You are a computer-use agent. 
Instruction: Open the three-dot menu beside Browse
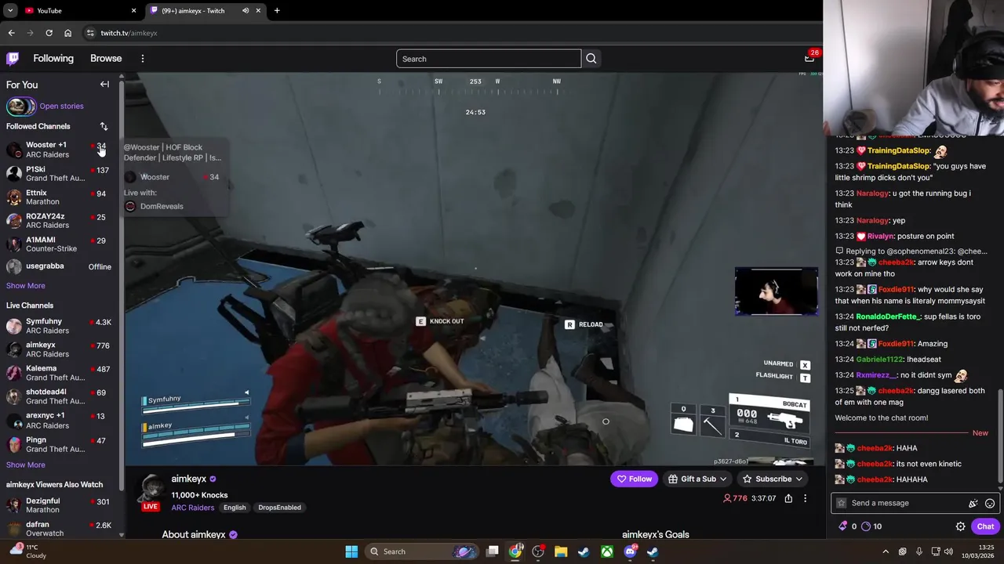point(142,59)
